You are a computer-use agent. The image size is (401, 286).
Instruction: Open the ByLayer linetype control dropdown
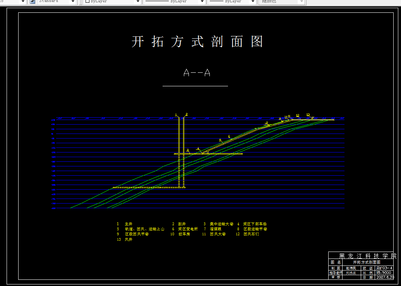[x=202, y=2]
